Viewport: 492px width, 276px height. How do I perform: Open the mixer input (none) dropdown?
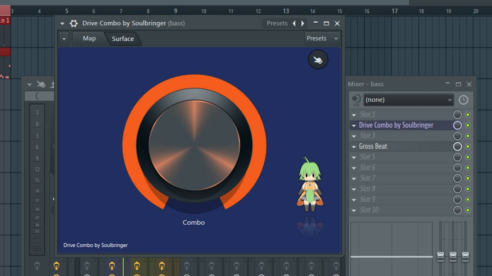408,100
